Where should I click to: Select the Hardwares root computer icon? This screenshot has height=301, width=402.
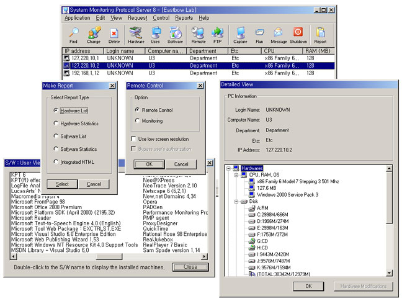pyautogui.click(x=236, y=168)
